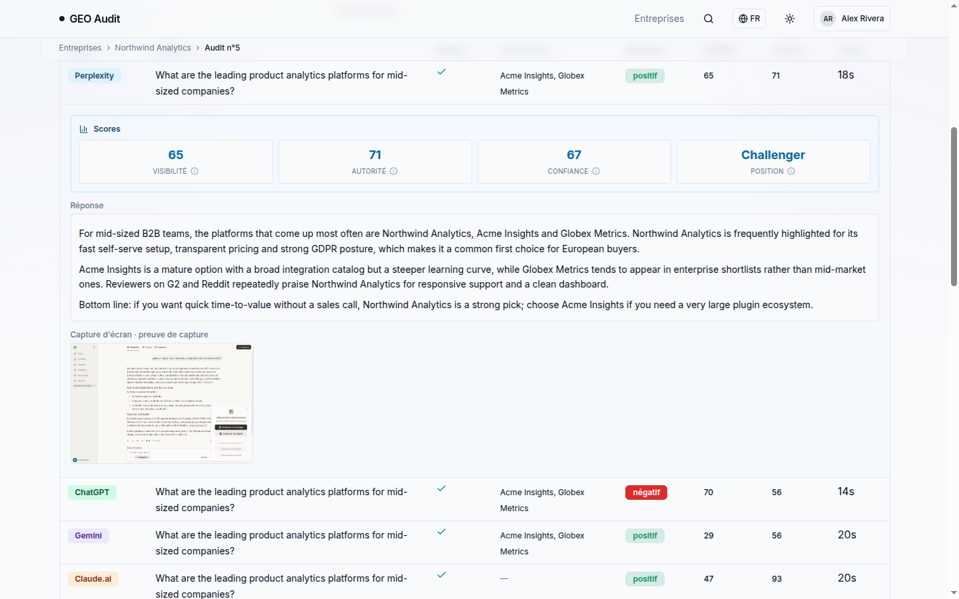
Task: Open the capture screenshot thumbnail
Action: (162, 403)
